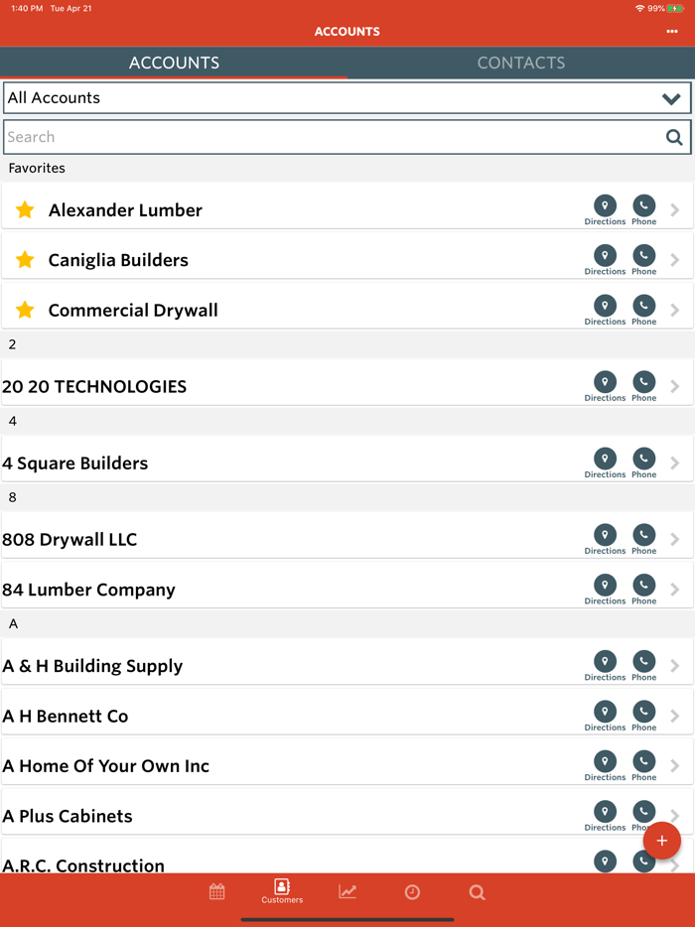
Task: Open the Customers tab in bottom bar
Action: [282, 891]
